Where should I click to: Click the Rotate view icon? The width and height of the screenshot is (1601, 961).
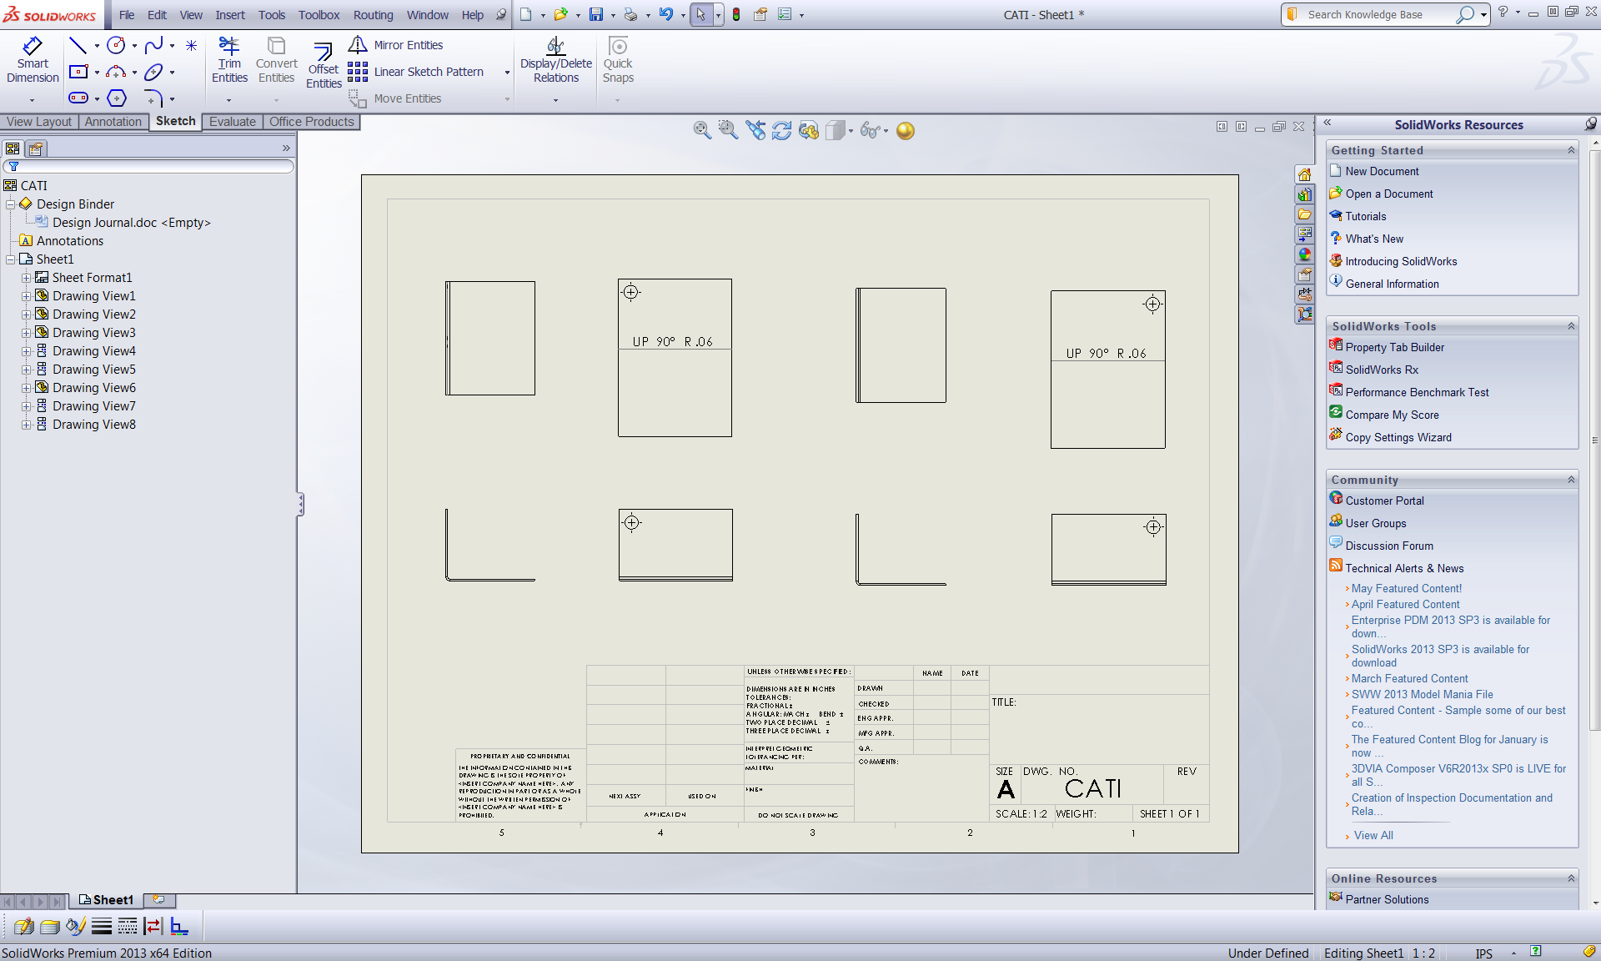781,130
